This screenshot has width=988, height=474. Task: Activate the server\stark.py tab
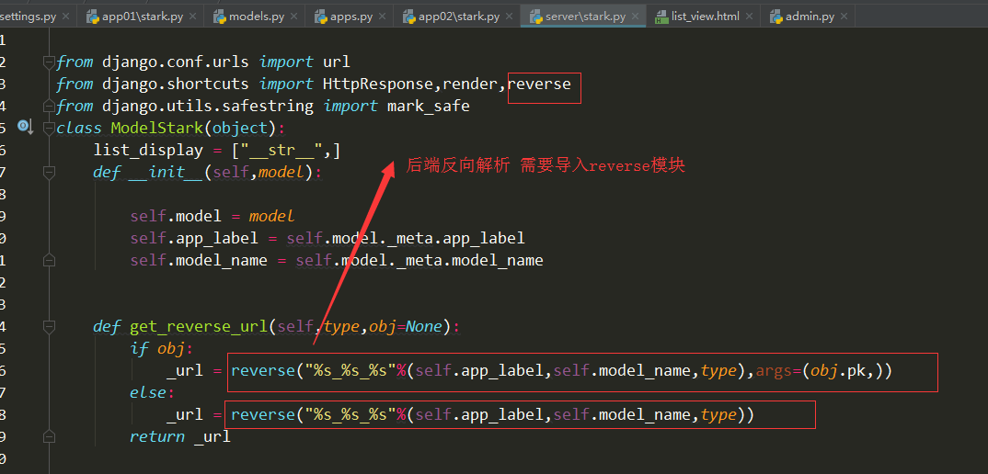coord(585,17)
